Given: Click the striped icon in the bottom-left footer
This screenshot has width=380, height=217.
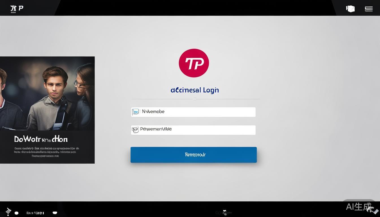Looking at the screenshot, I should tap(8, 211).
